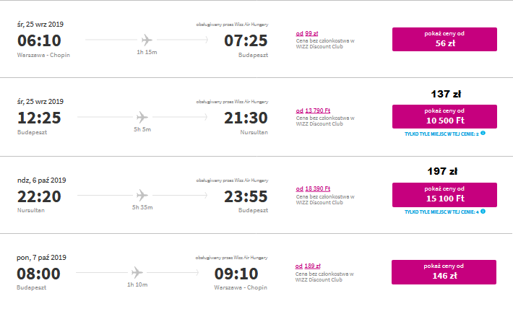Click airplane icon on Budapeszt–Nursultan flight
513x309 pixels.
point(142,117)
